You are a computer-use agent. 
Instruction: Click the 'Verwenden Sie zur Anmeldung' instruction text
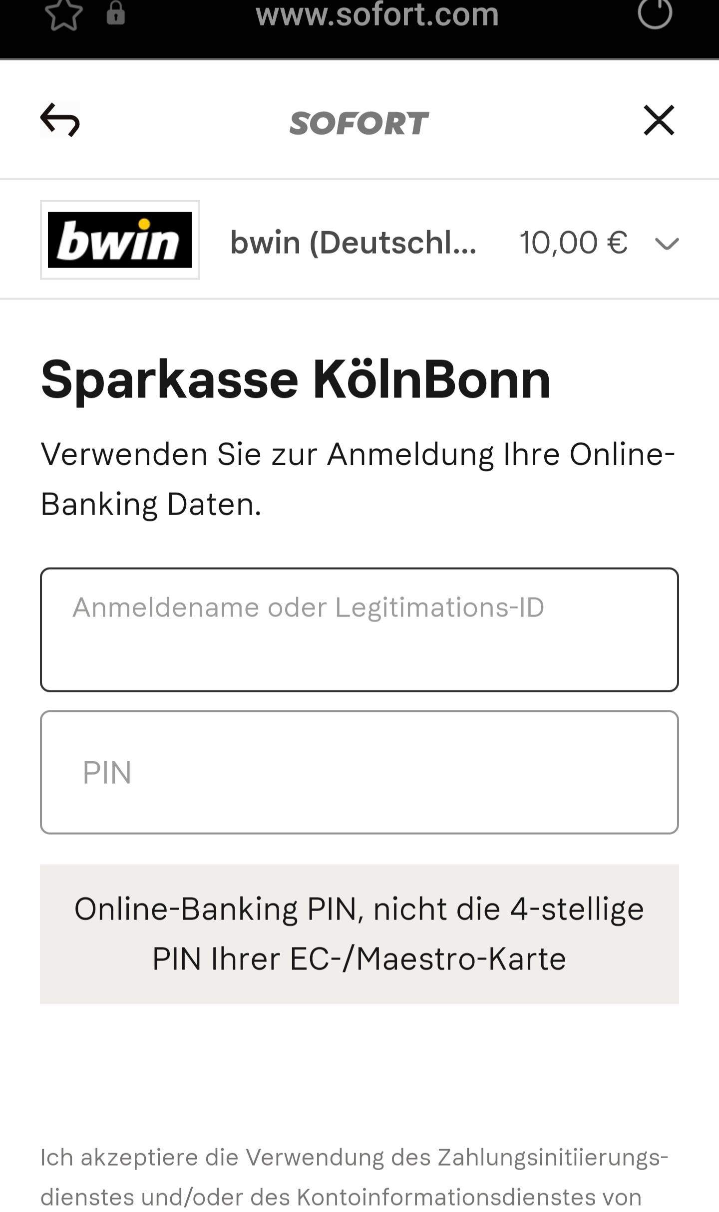[357, 479]
